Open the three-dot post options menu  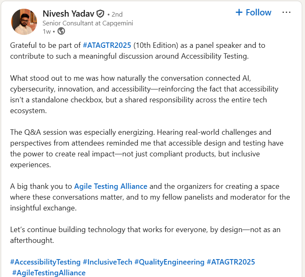(x=286, y=12)
